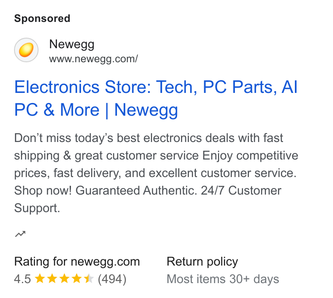Click the 4.5 rating number

(x=22, y=279)
